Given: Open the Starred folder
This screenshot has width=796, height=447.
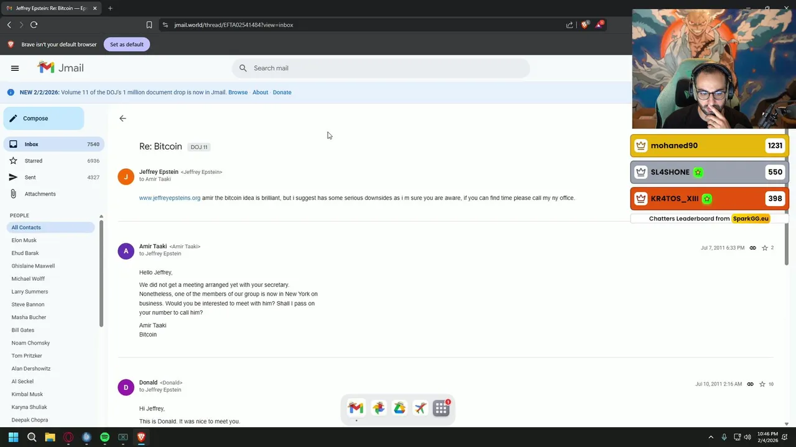Looking at the screenshot, I should (53, 161).
